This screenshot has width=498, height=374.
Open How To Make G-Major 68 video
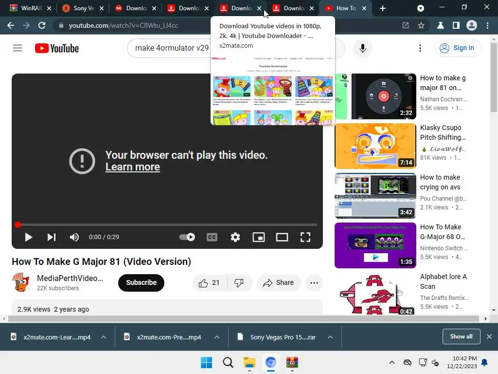375,245
